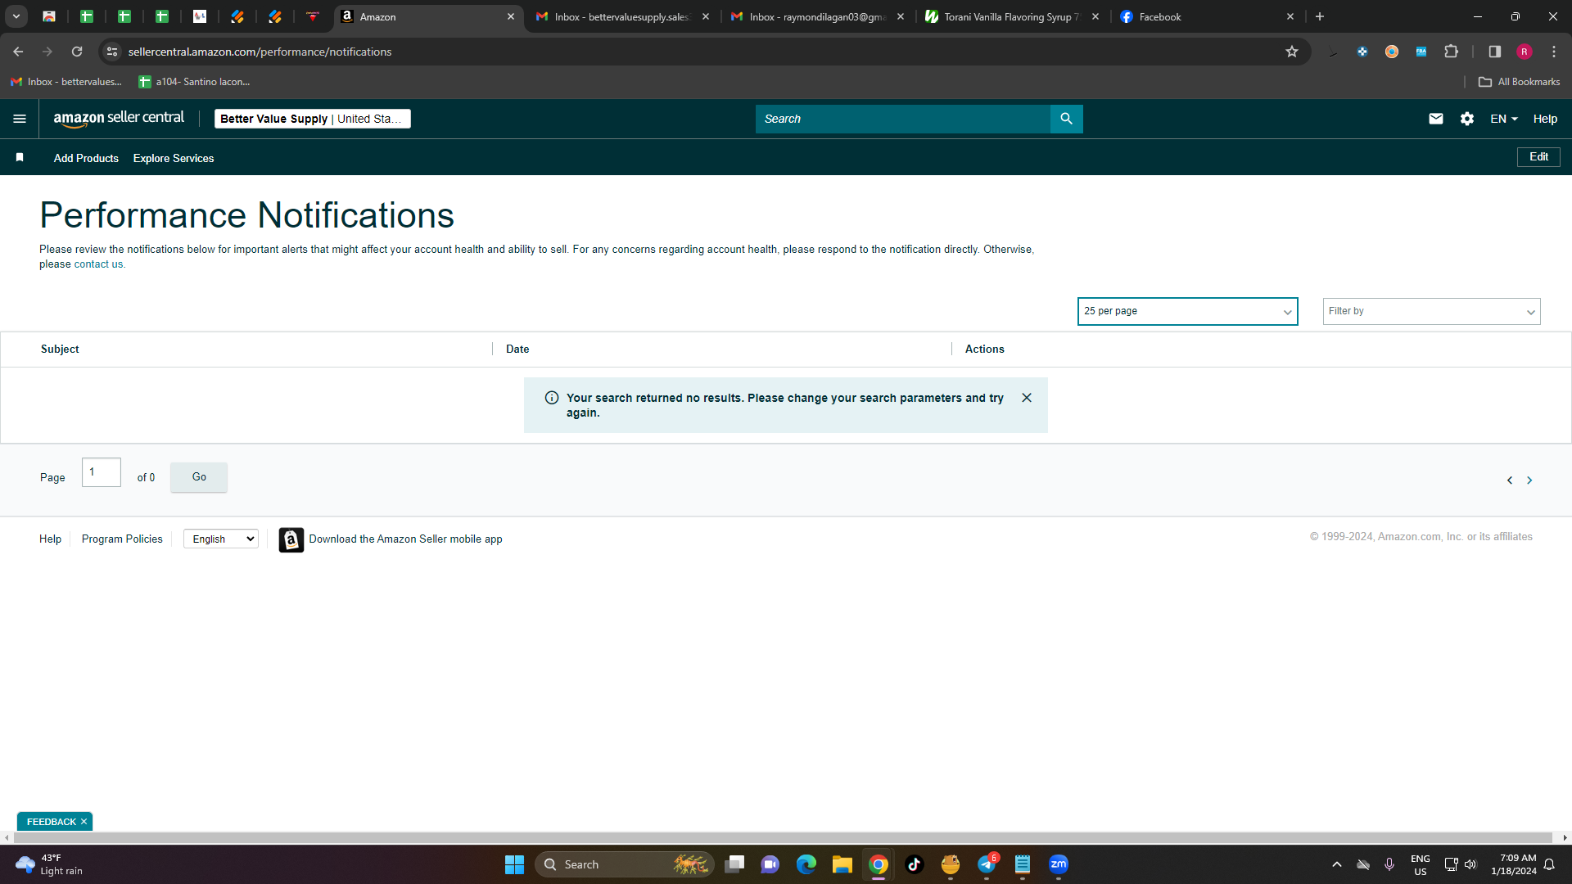Click the page number input field

click(x=102, y=472)
